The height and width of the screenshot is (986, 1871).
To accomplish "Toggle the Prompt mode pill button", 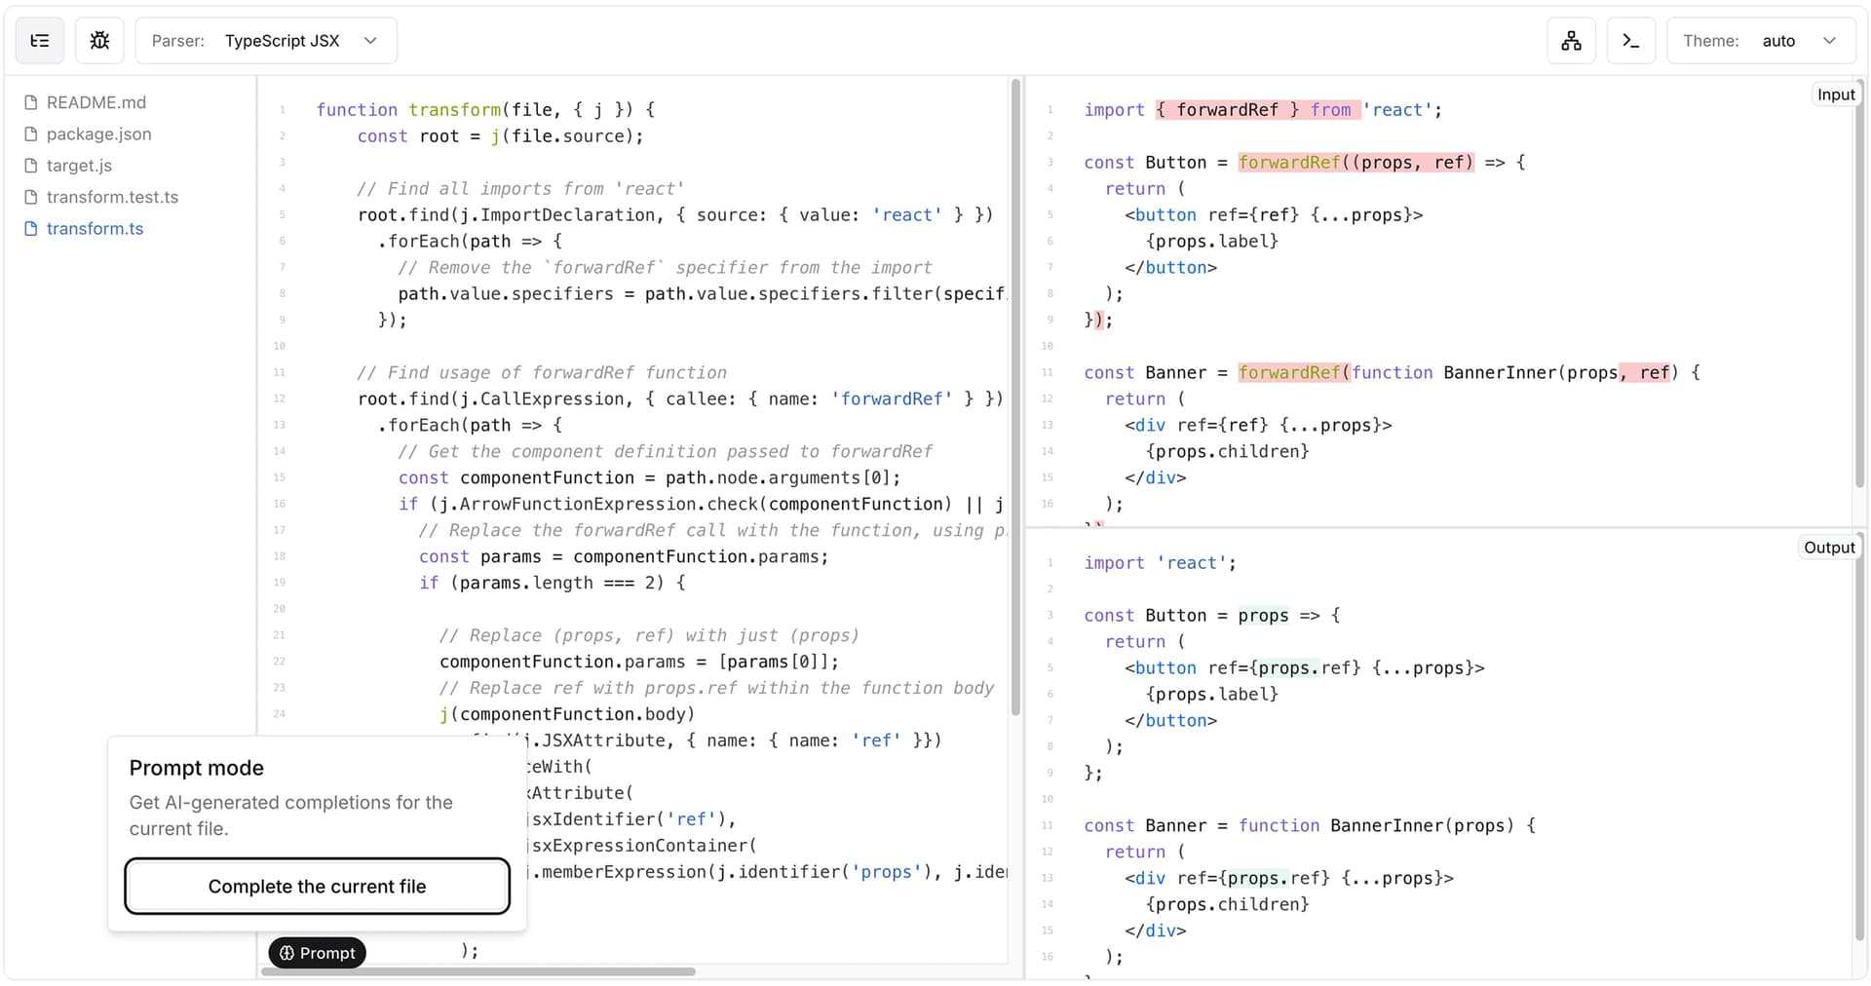I will coord(317,953).
